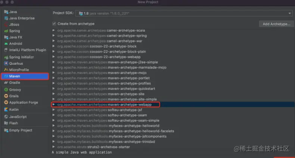Expand the maven-archetype-j2ee-simple node
Viewport: 295px width, 158px height.
click(54, 62)
